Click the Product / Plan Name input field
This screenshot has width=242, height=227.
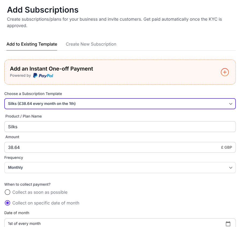pyautogui.click(x=120, y=127)
